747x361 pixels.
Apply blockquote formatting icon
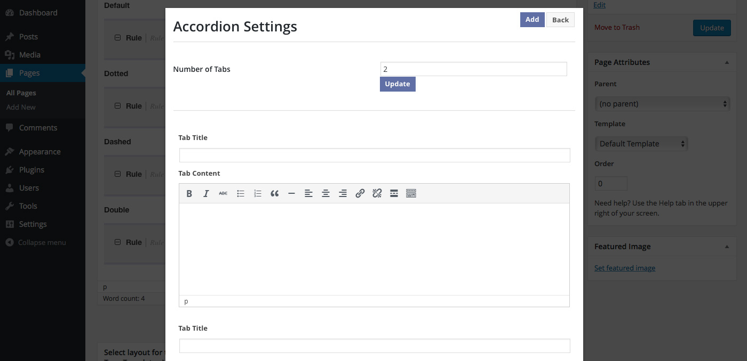(274, 194)
